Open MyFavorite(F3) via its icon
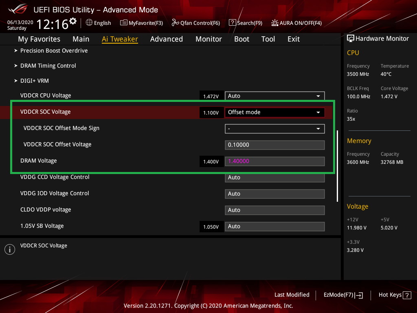This screenshot has height=313, width=417. click(x=124, y=23)
